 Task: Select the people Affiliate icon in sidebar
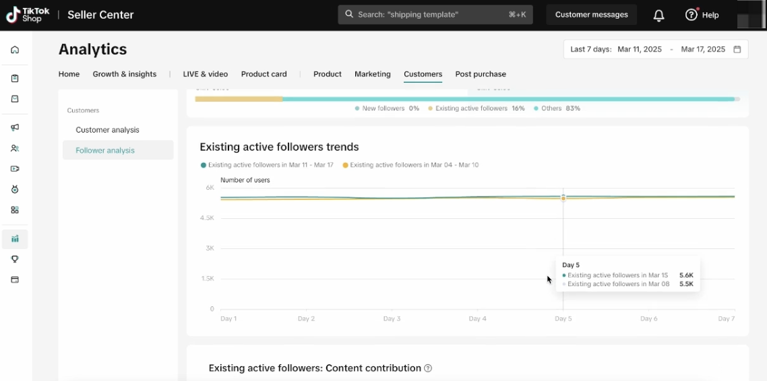[x=15, y=149]
